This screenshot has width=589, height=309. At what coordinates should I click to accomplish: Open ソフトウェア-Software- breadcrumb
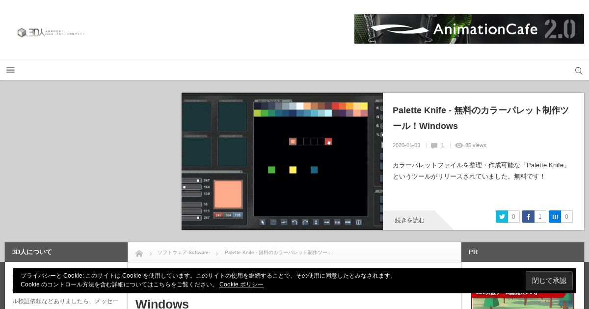184,253
